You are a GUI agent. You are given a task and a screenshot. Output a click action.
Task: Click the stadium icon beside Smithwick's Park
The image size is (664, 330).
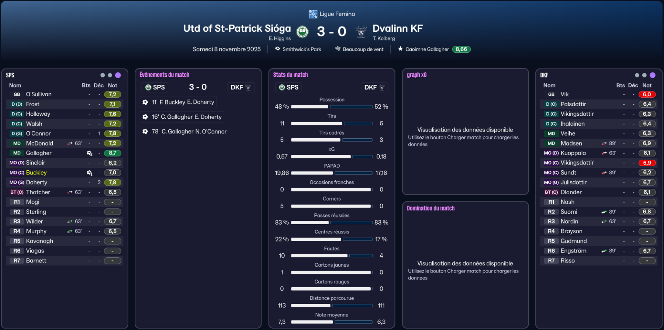click(x=277, y=49)
